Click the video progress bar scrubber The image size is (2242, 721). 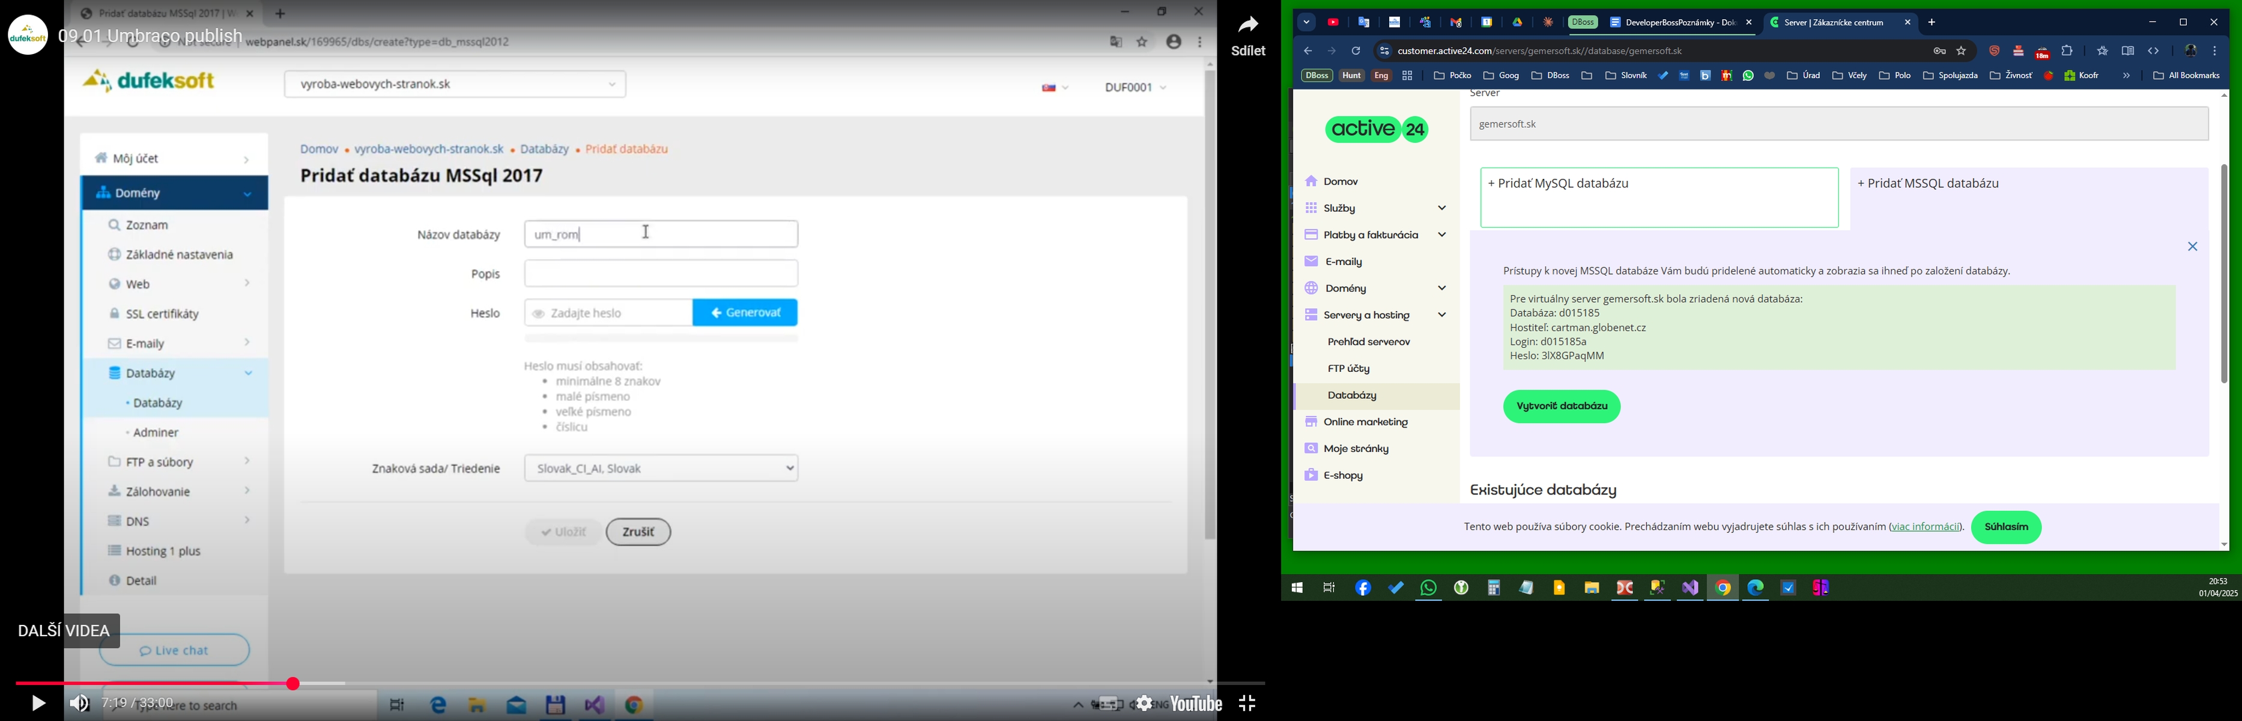[293, 684]
